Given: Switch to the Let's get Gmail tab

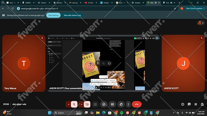Looking at the screenshot, I should coord(75,3).
